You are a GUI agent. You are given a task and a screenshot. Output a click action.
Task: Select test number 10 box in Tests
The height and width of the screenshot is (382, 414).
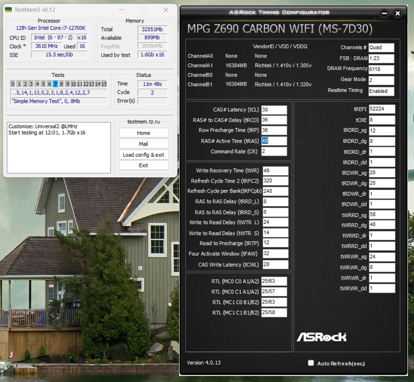pyautogui.click(x=74, y=84)
